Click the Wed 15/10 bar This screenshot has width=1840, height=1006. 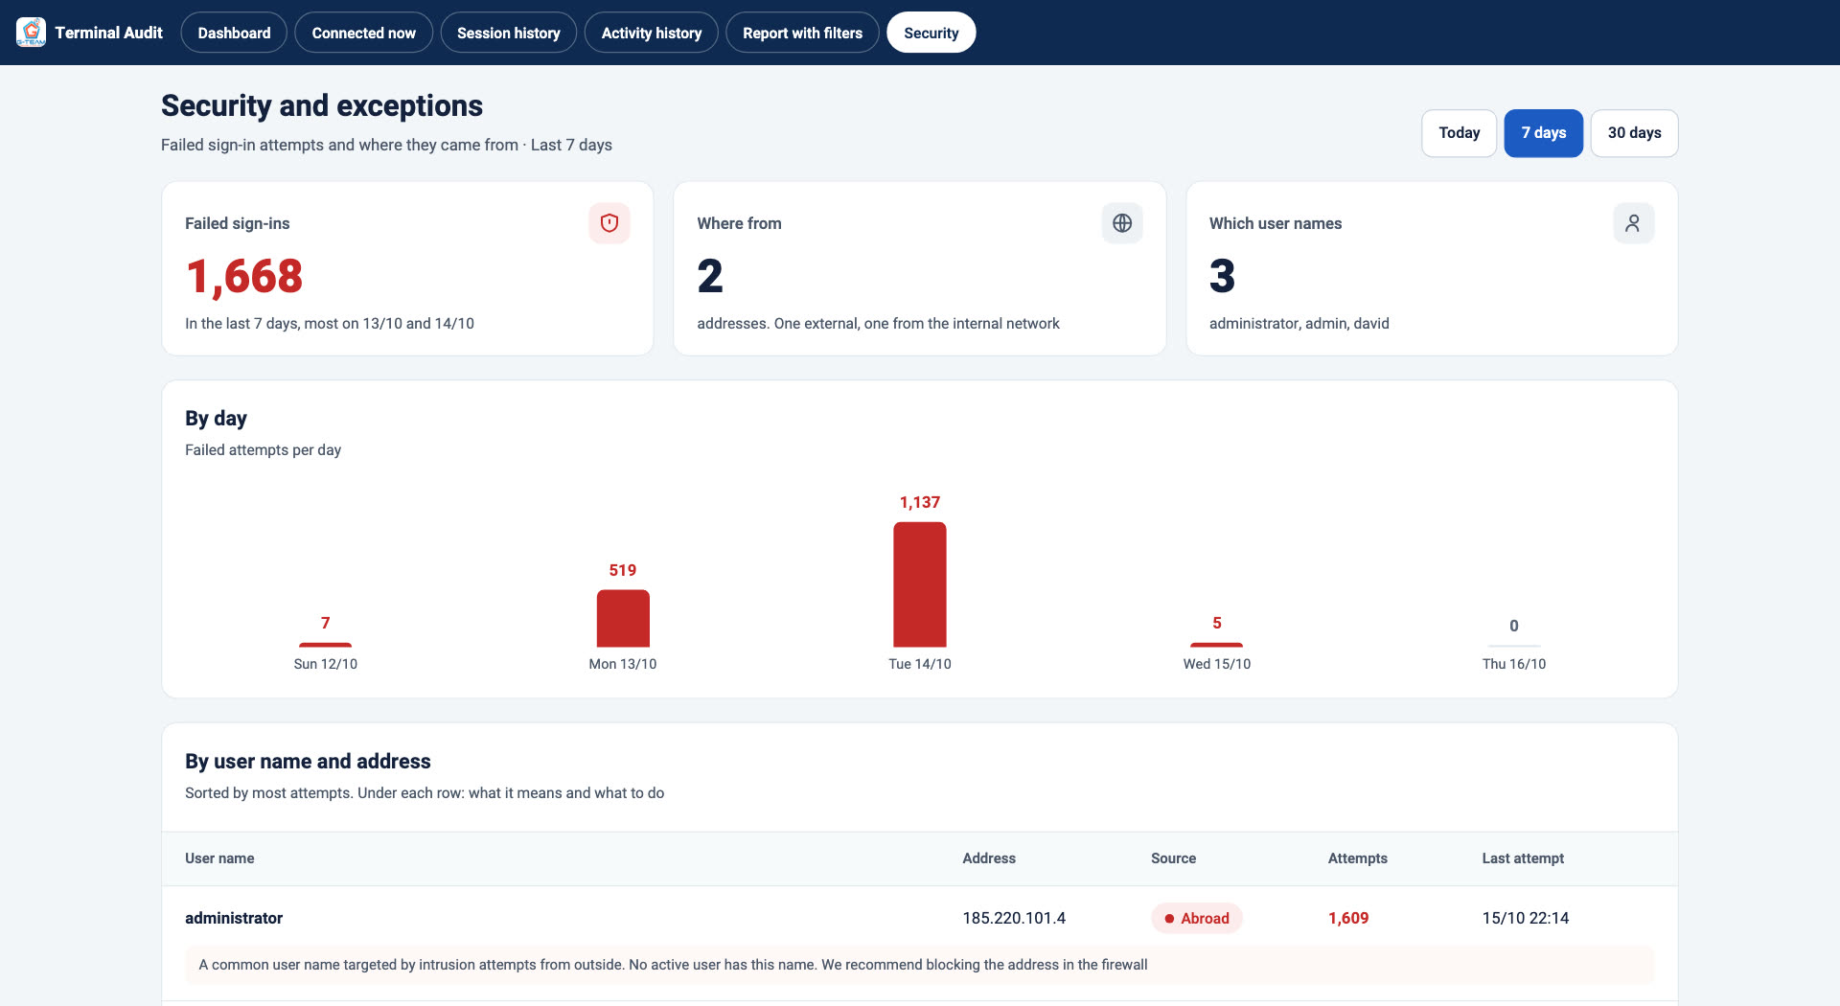tap(1217, 645)
